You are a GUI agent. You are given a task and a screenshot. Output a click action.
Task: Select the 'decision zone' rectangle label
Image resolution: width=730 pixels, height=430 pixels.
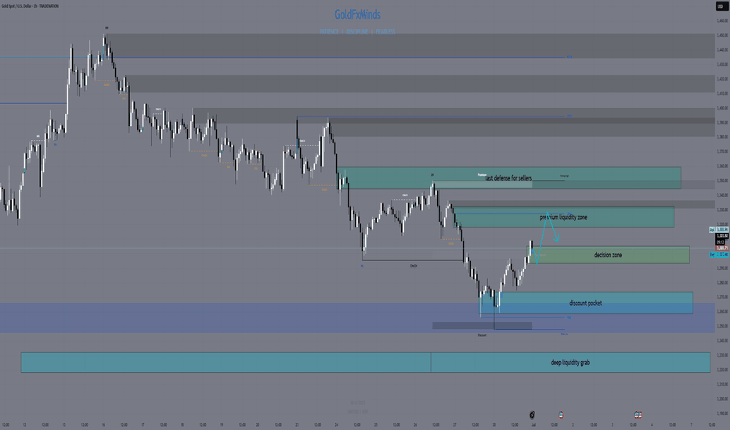[608, 255]
